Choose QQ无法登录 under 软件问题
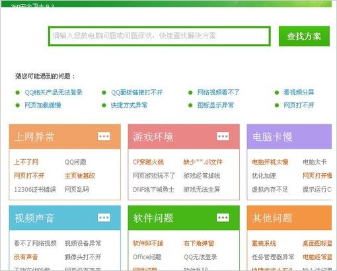This screenshot has height=271, width=337. pyautogui.click(x=200, y=256)
